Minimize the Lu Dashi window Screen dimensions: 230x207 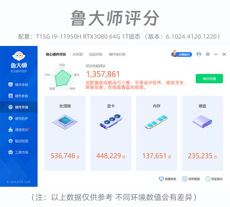(x=216, y=54)
